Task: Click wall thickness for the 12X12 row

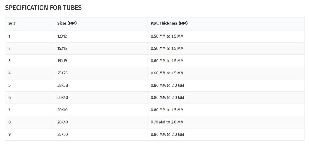Action: (x=167, y=36)
